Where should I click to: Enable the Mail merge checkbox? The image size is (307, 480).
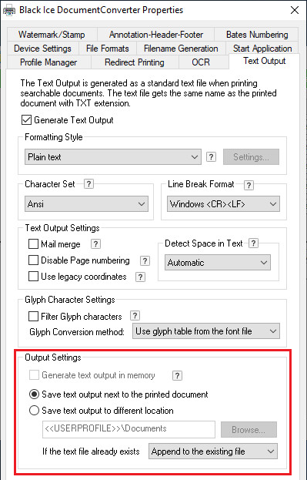coord(33,244)
